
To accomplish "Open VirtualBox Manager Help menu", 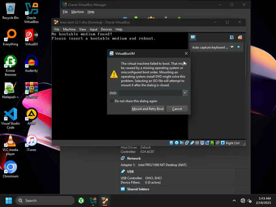I will pyautogui.click(x=91, y=12).
